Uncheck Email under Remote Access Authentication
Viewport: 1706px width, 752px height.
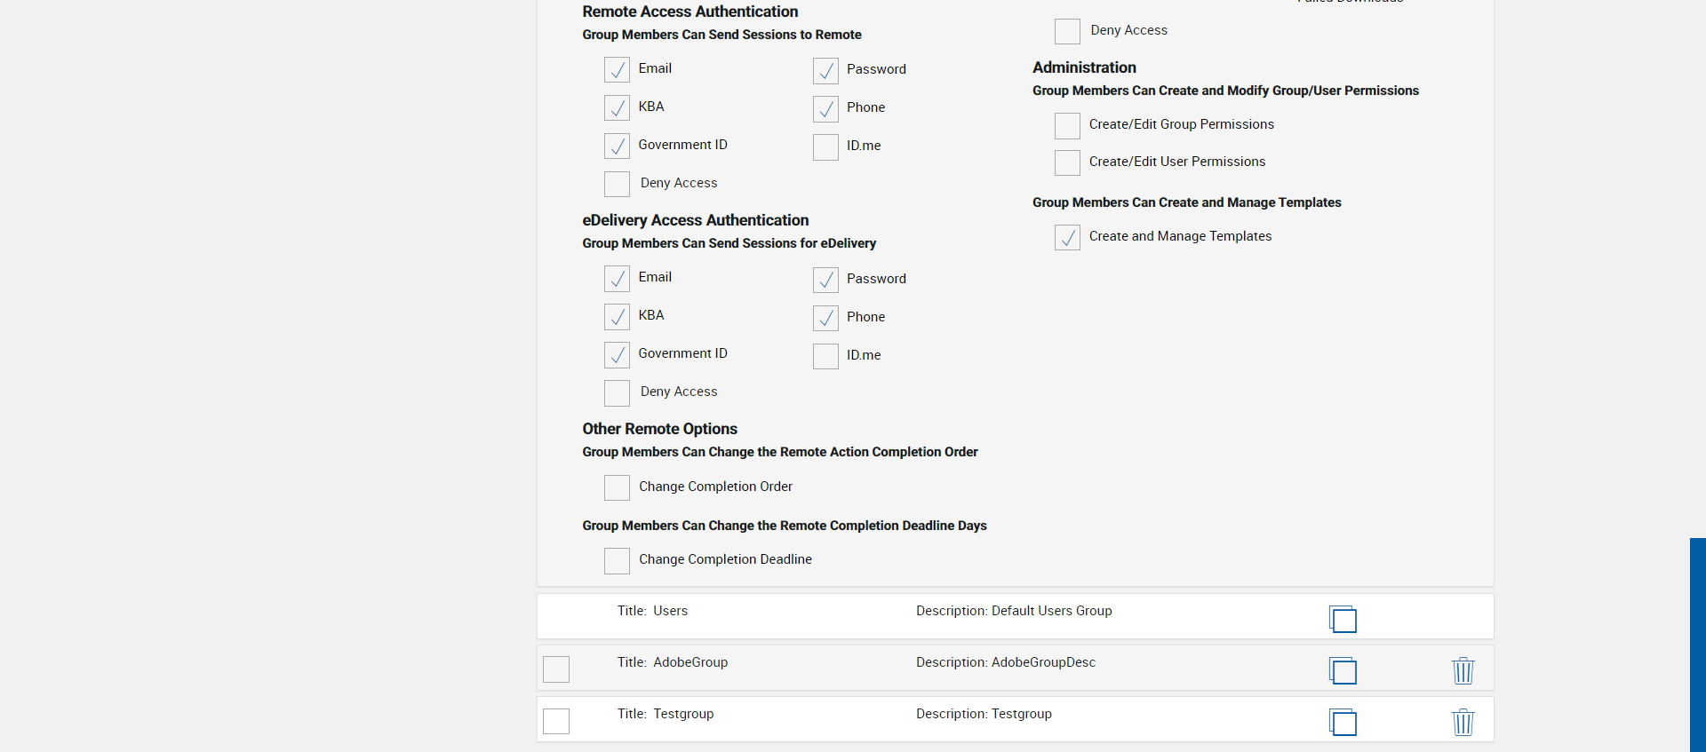click(x=617, y=69)
